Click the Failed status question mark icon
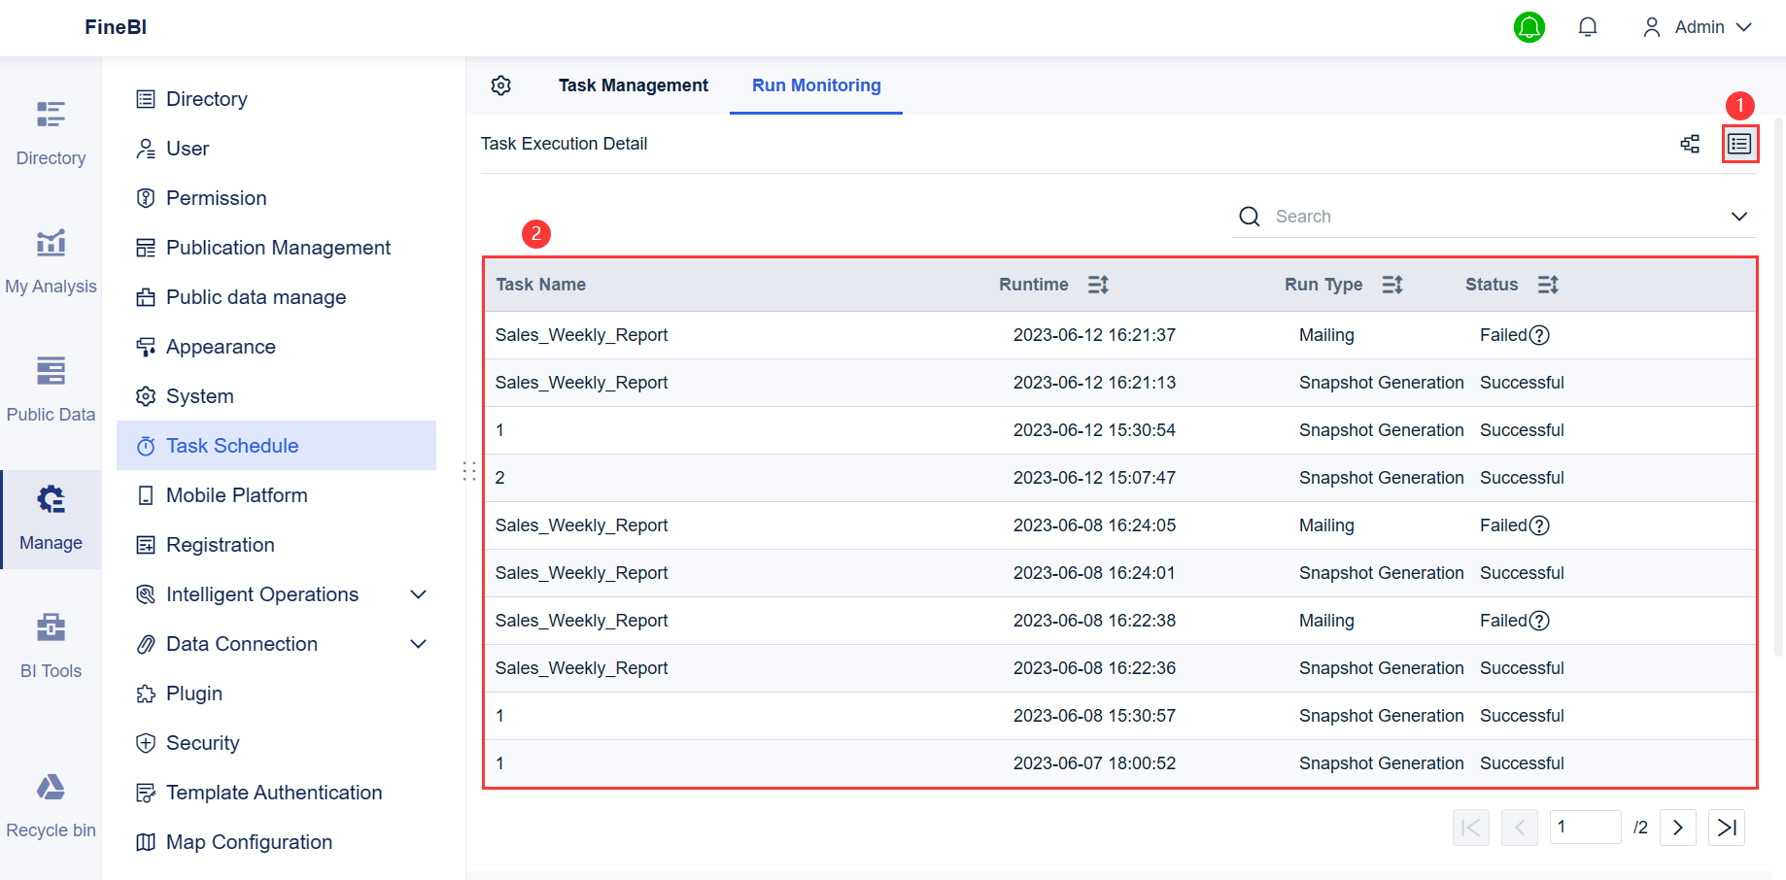Image resolution: width=1786 pixels, height=880 pixels. click(1539, 334)
